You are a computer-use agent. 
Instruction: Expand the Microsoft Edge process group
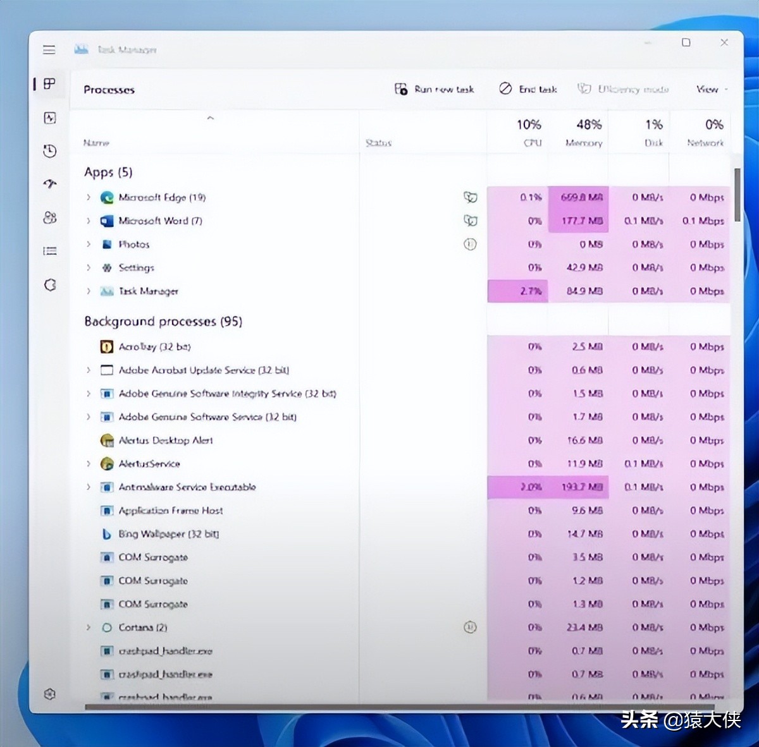pos(89,197)
